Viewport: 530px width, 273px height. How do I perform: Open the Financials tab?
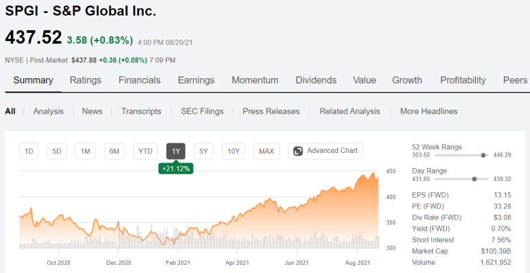click(x=139, y=80)
